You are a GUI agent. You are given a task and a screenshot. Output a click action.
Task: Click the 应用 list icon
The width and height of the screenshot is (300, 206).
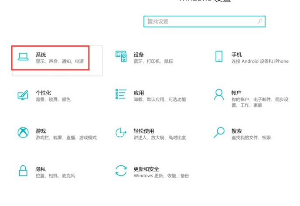click(121, 94)
